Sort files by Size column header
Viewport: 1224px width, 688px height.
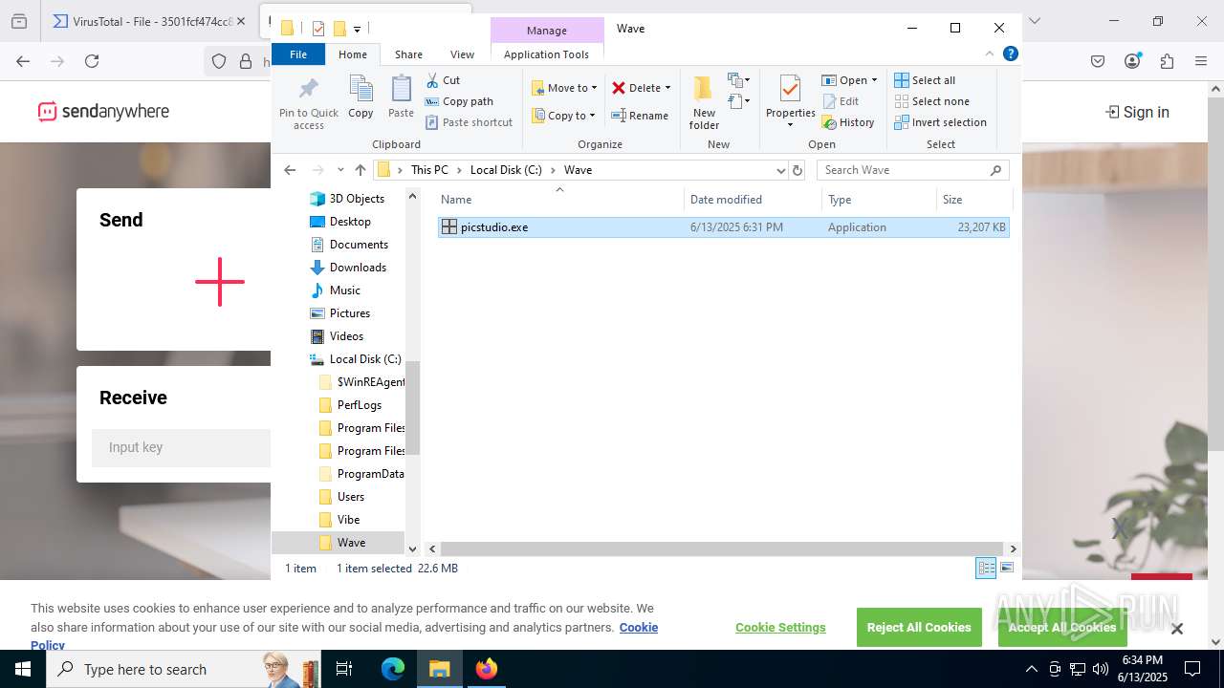(973, 200)
